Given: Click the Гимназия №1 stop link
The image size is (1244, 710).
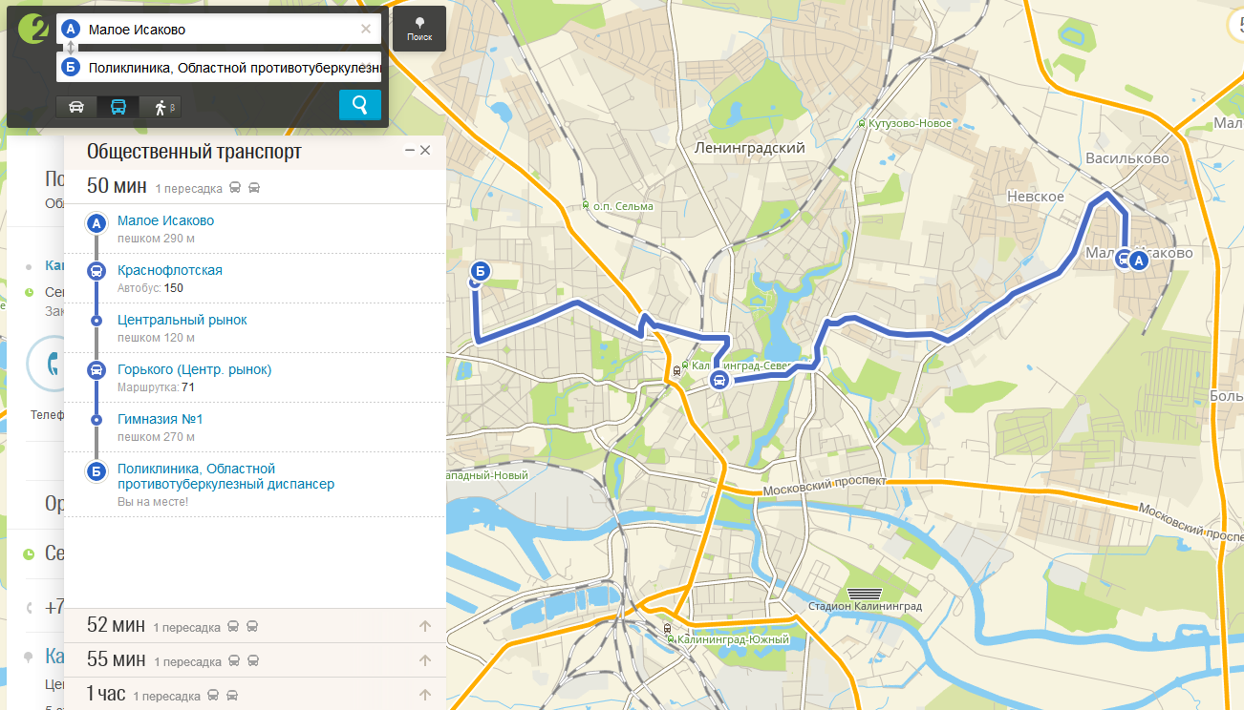Looking at the screenshot, I should 160,419.
